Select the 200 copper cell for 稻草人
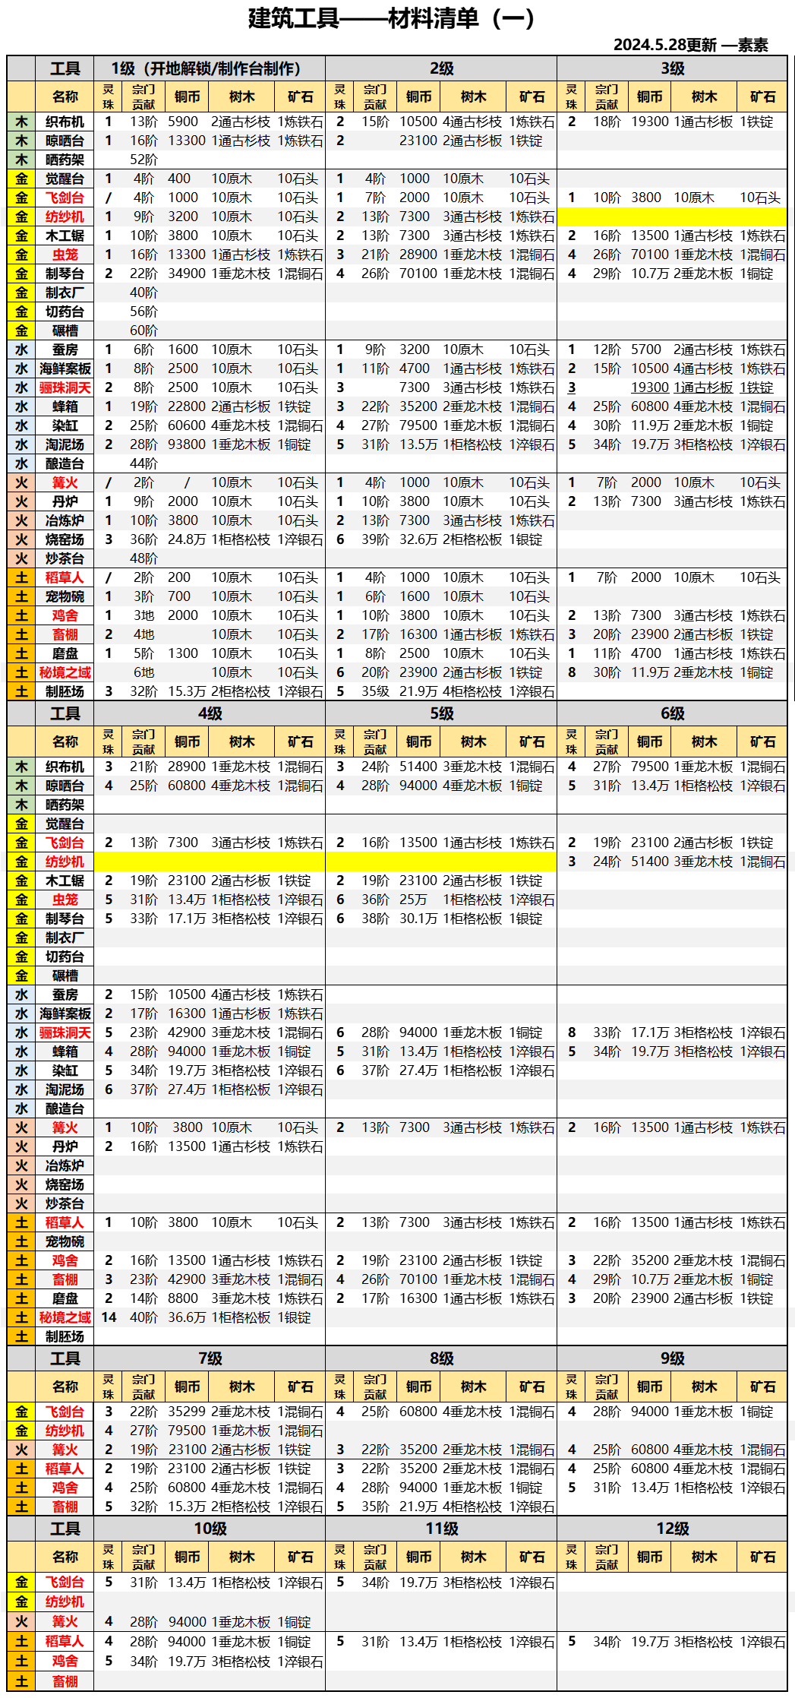 point(179,577)
